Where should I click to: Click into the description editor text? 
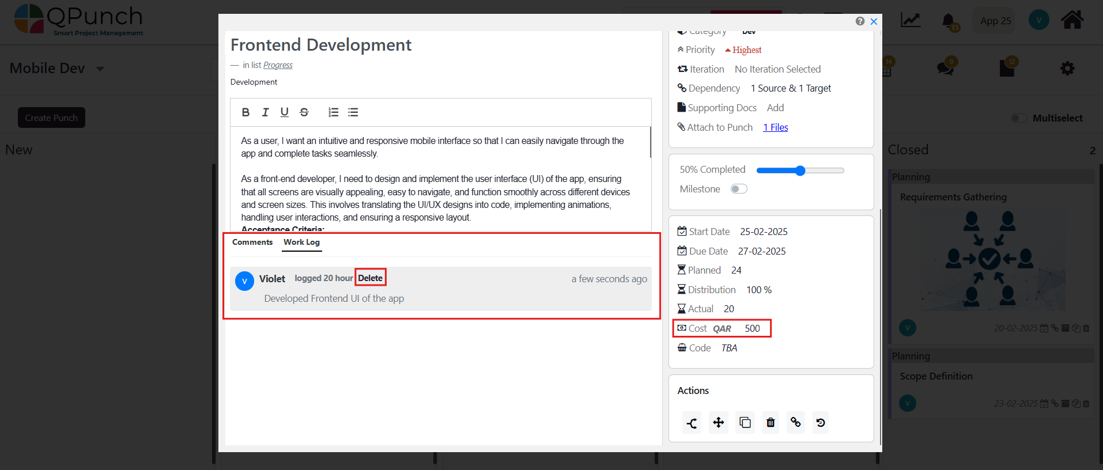point(440,179)
